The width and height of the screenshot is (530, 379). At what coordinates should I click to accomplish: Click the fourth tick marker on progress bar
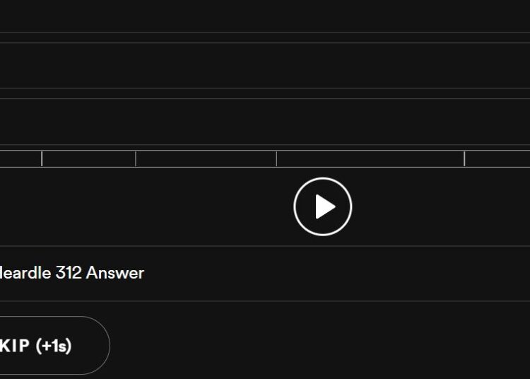(464, 158)
